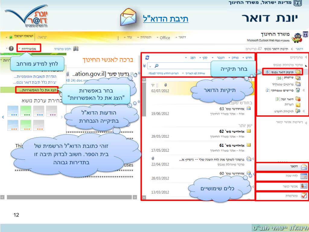Screen dimensions: 309x232
Task: Expand the double-chevron search options
Action: click(145, 66)
